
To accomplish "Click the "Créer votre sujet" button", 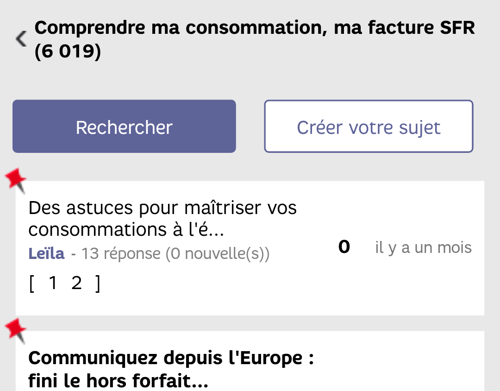I will 369,126.
